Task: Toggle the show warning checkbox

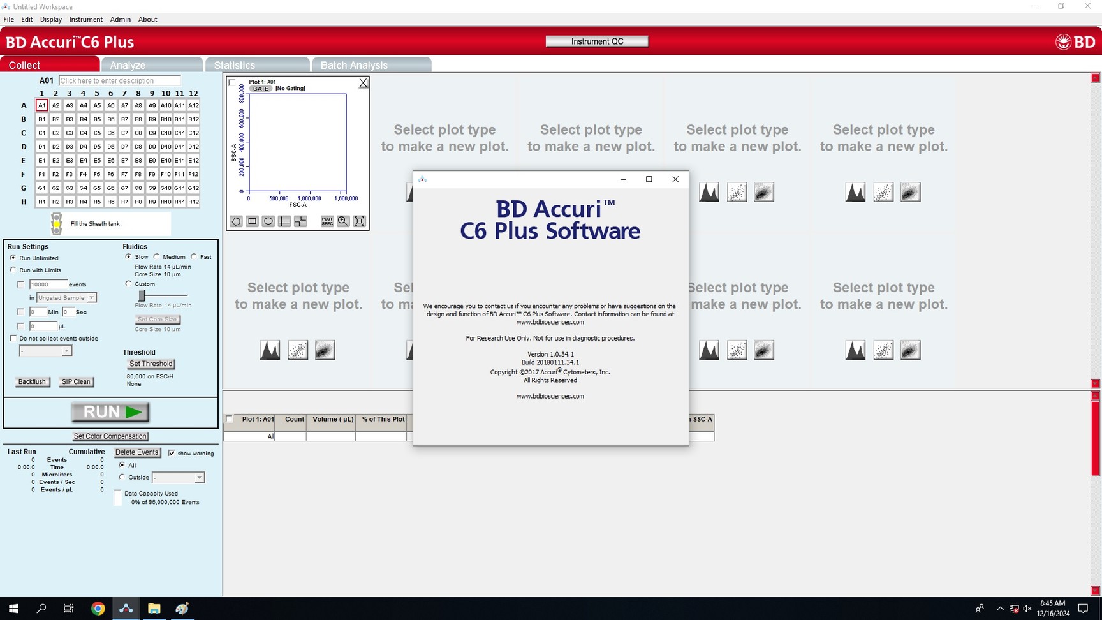Action: pos(172,453)
